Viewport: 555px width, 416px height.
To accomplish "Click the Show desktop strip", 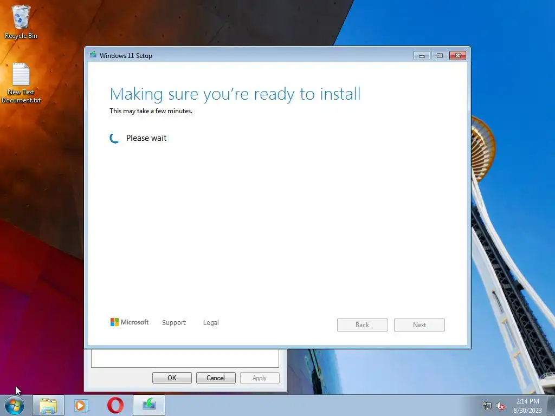I will 551,405.
